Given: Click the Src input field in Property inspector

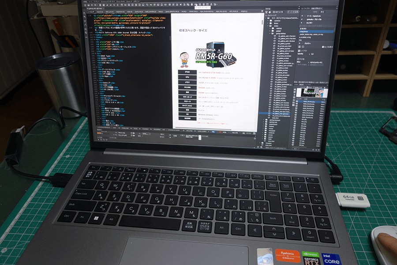Looking at the screenshot, I should click(x=124, y=132).
